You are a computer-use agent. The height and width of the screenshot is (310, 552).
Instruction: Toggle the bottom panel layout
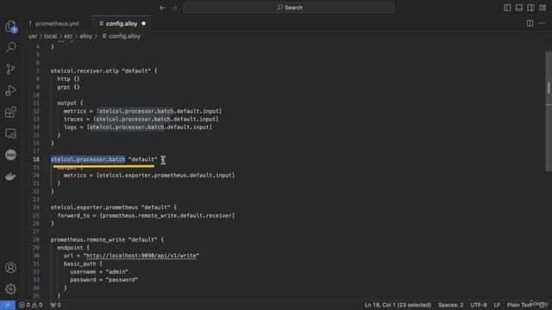click(x=519, y=8)
